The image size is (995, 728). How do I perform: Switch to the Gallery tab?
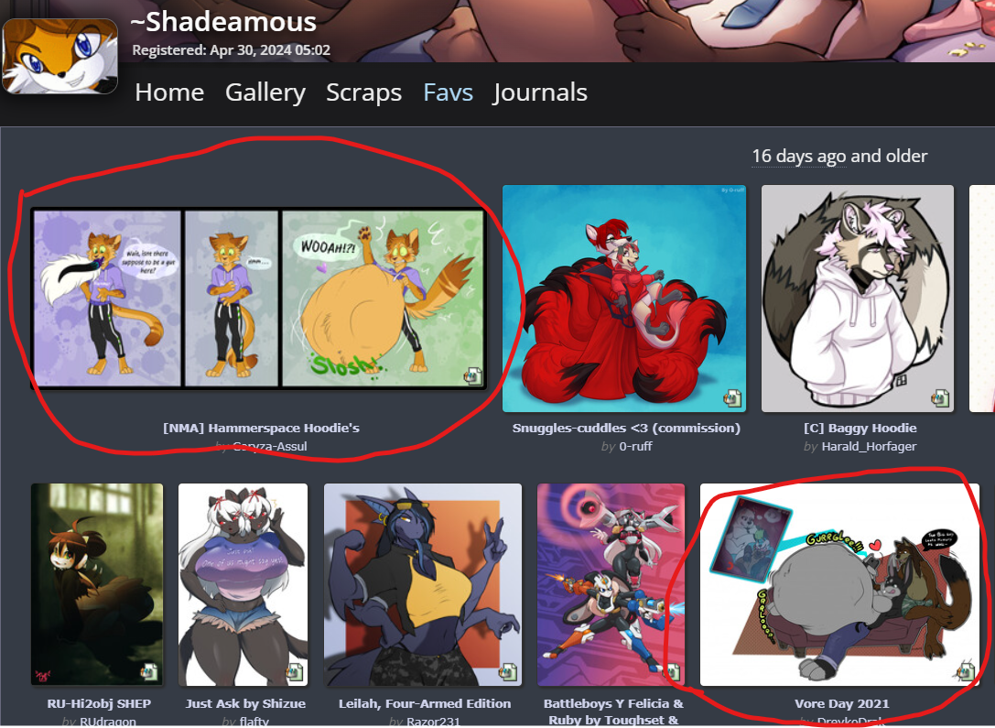pos(265,92)
